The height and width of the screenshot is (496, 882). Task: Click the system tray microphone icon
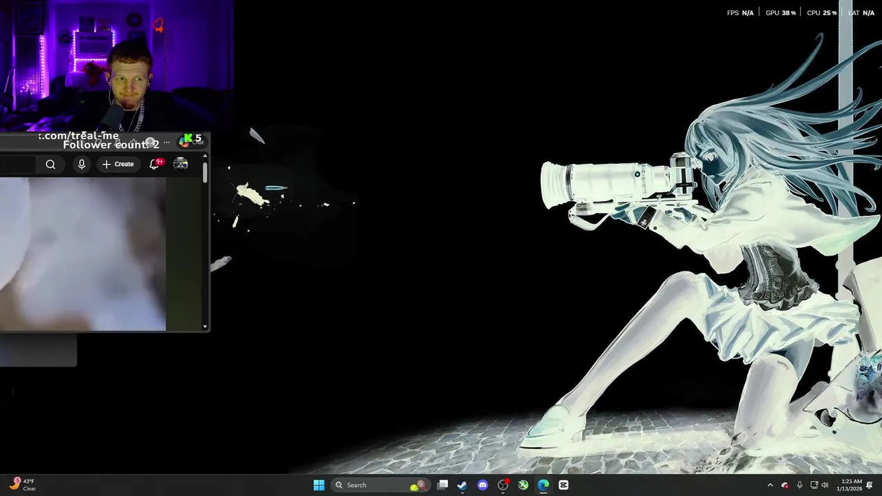click(x=799, y=485)
